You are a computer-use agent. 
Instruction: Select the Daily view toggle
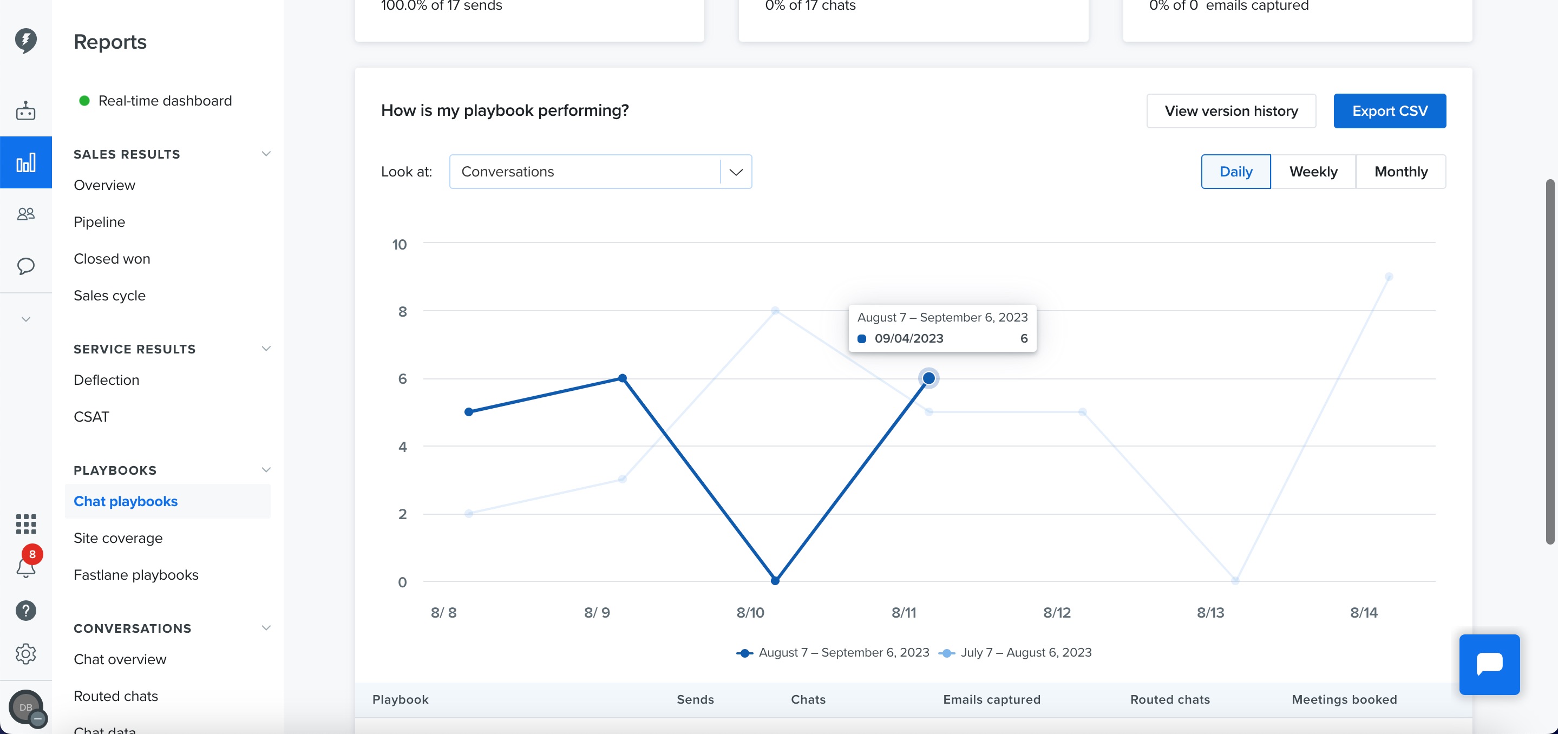tap(1235, 172)
